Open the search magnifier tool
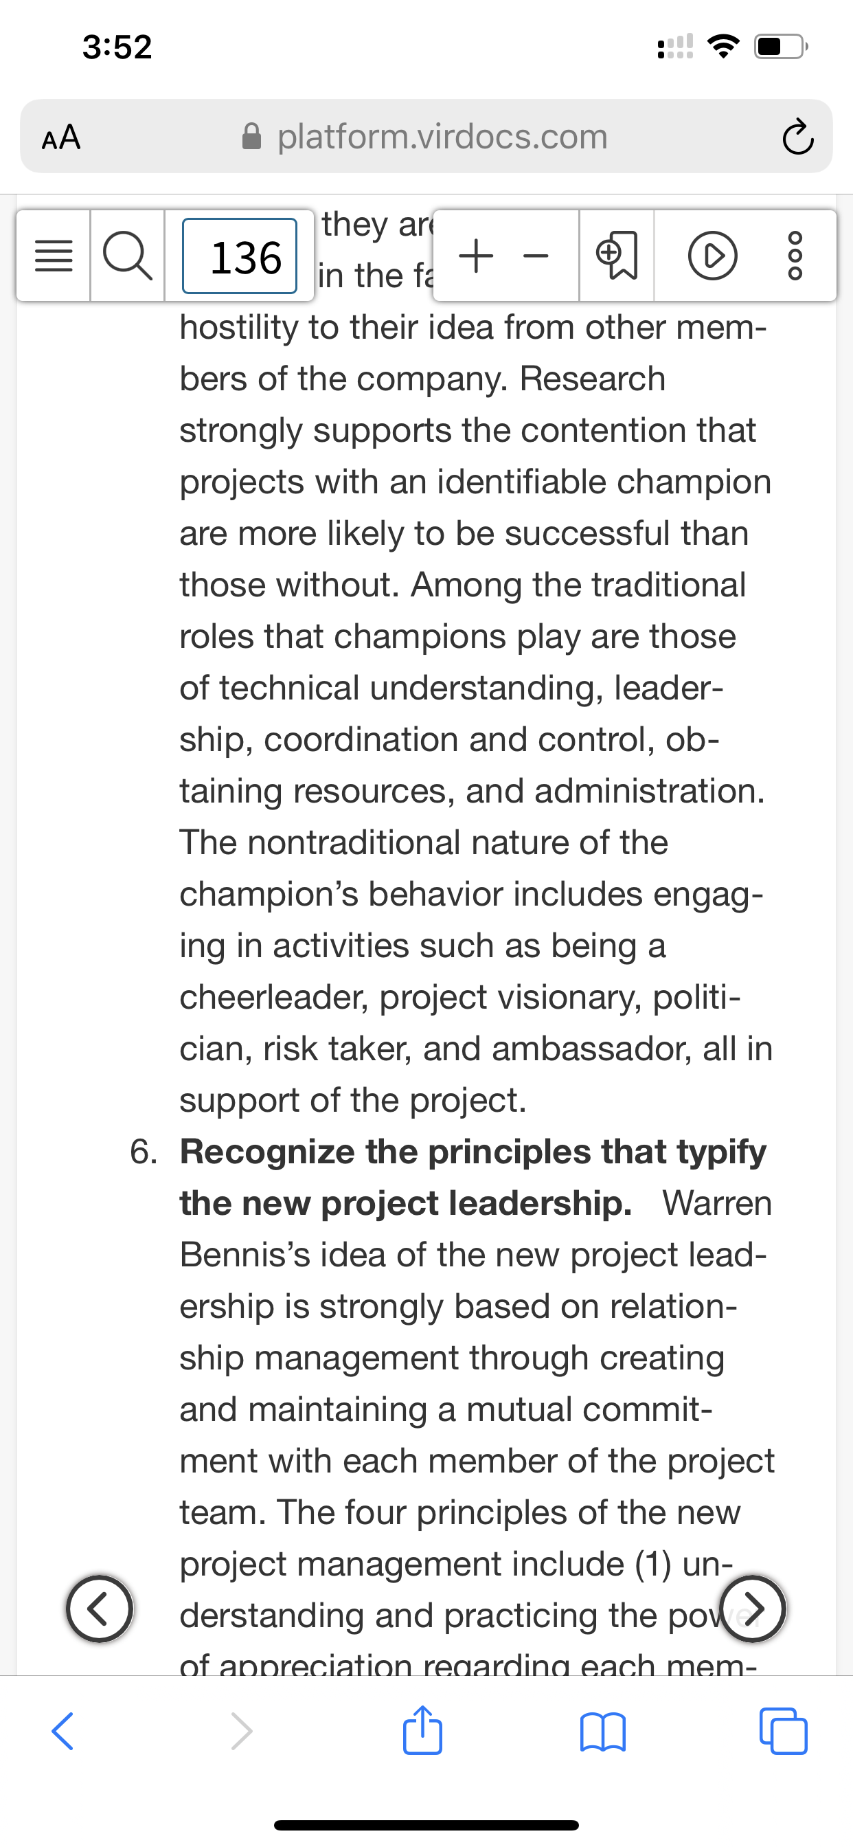Screen dimensions: 853x1847 click(x=128, y=256)
